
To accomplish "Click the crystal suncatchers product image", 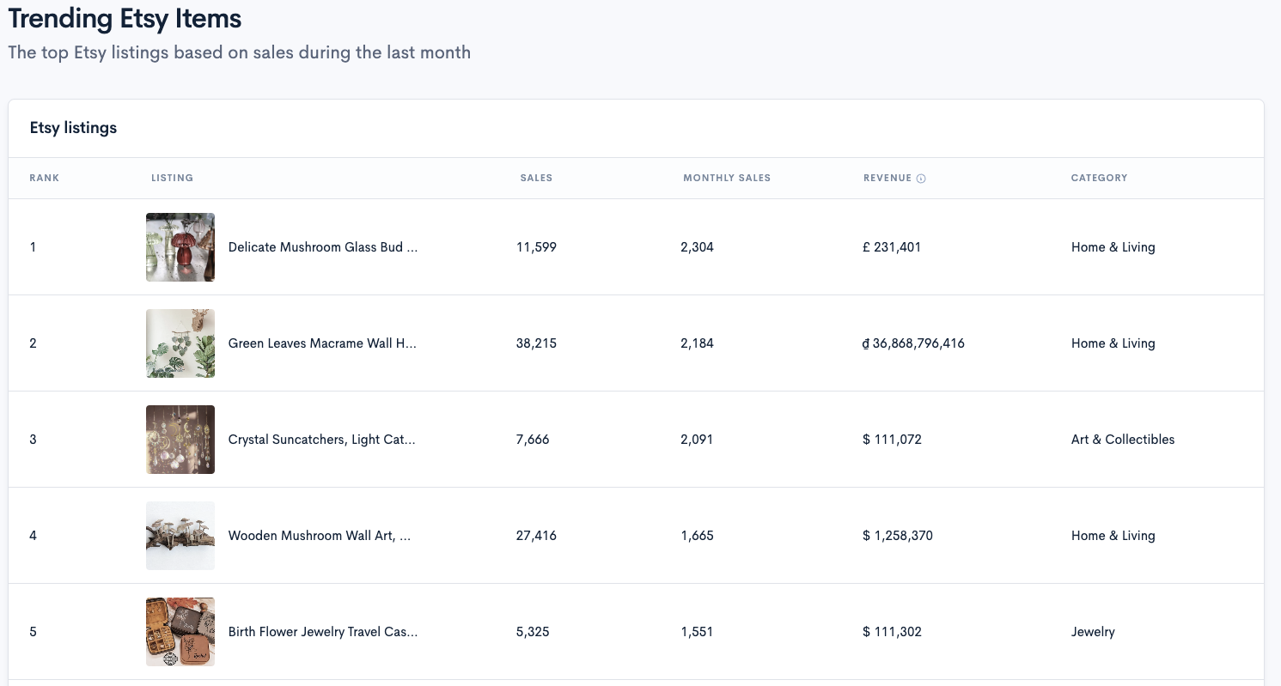I will [180, 440].
